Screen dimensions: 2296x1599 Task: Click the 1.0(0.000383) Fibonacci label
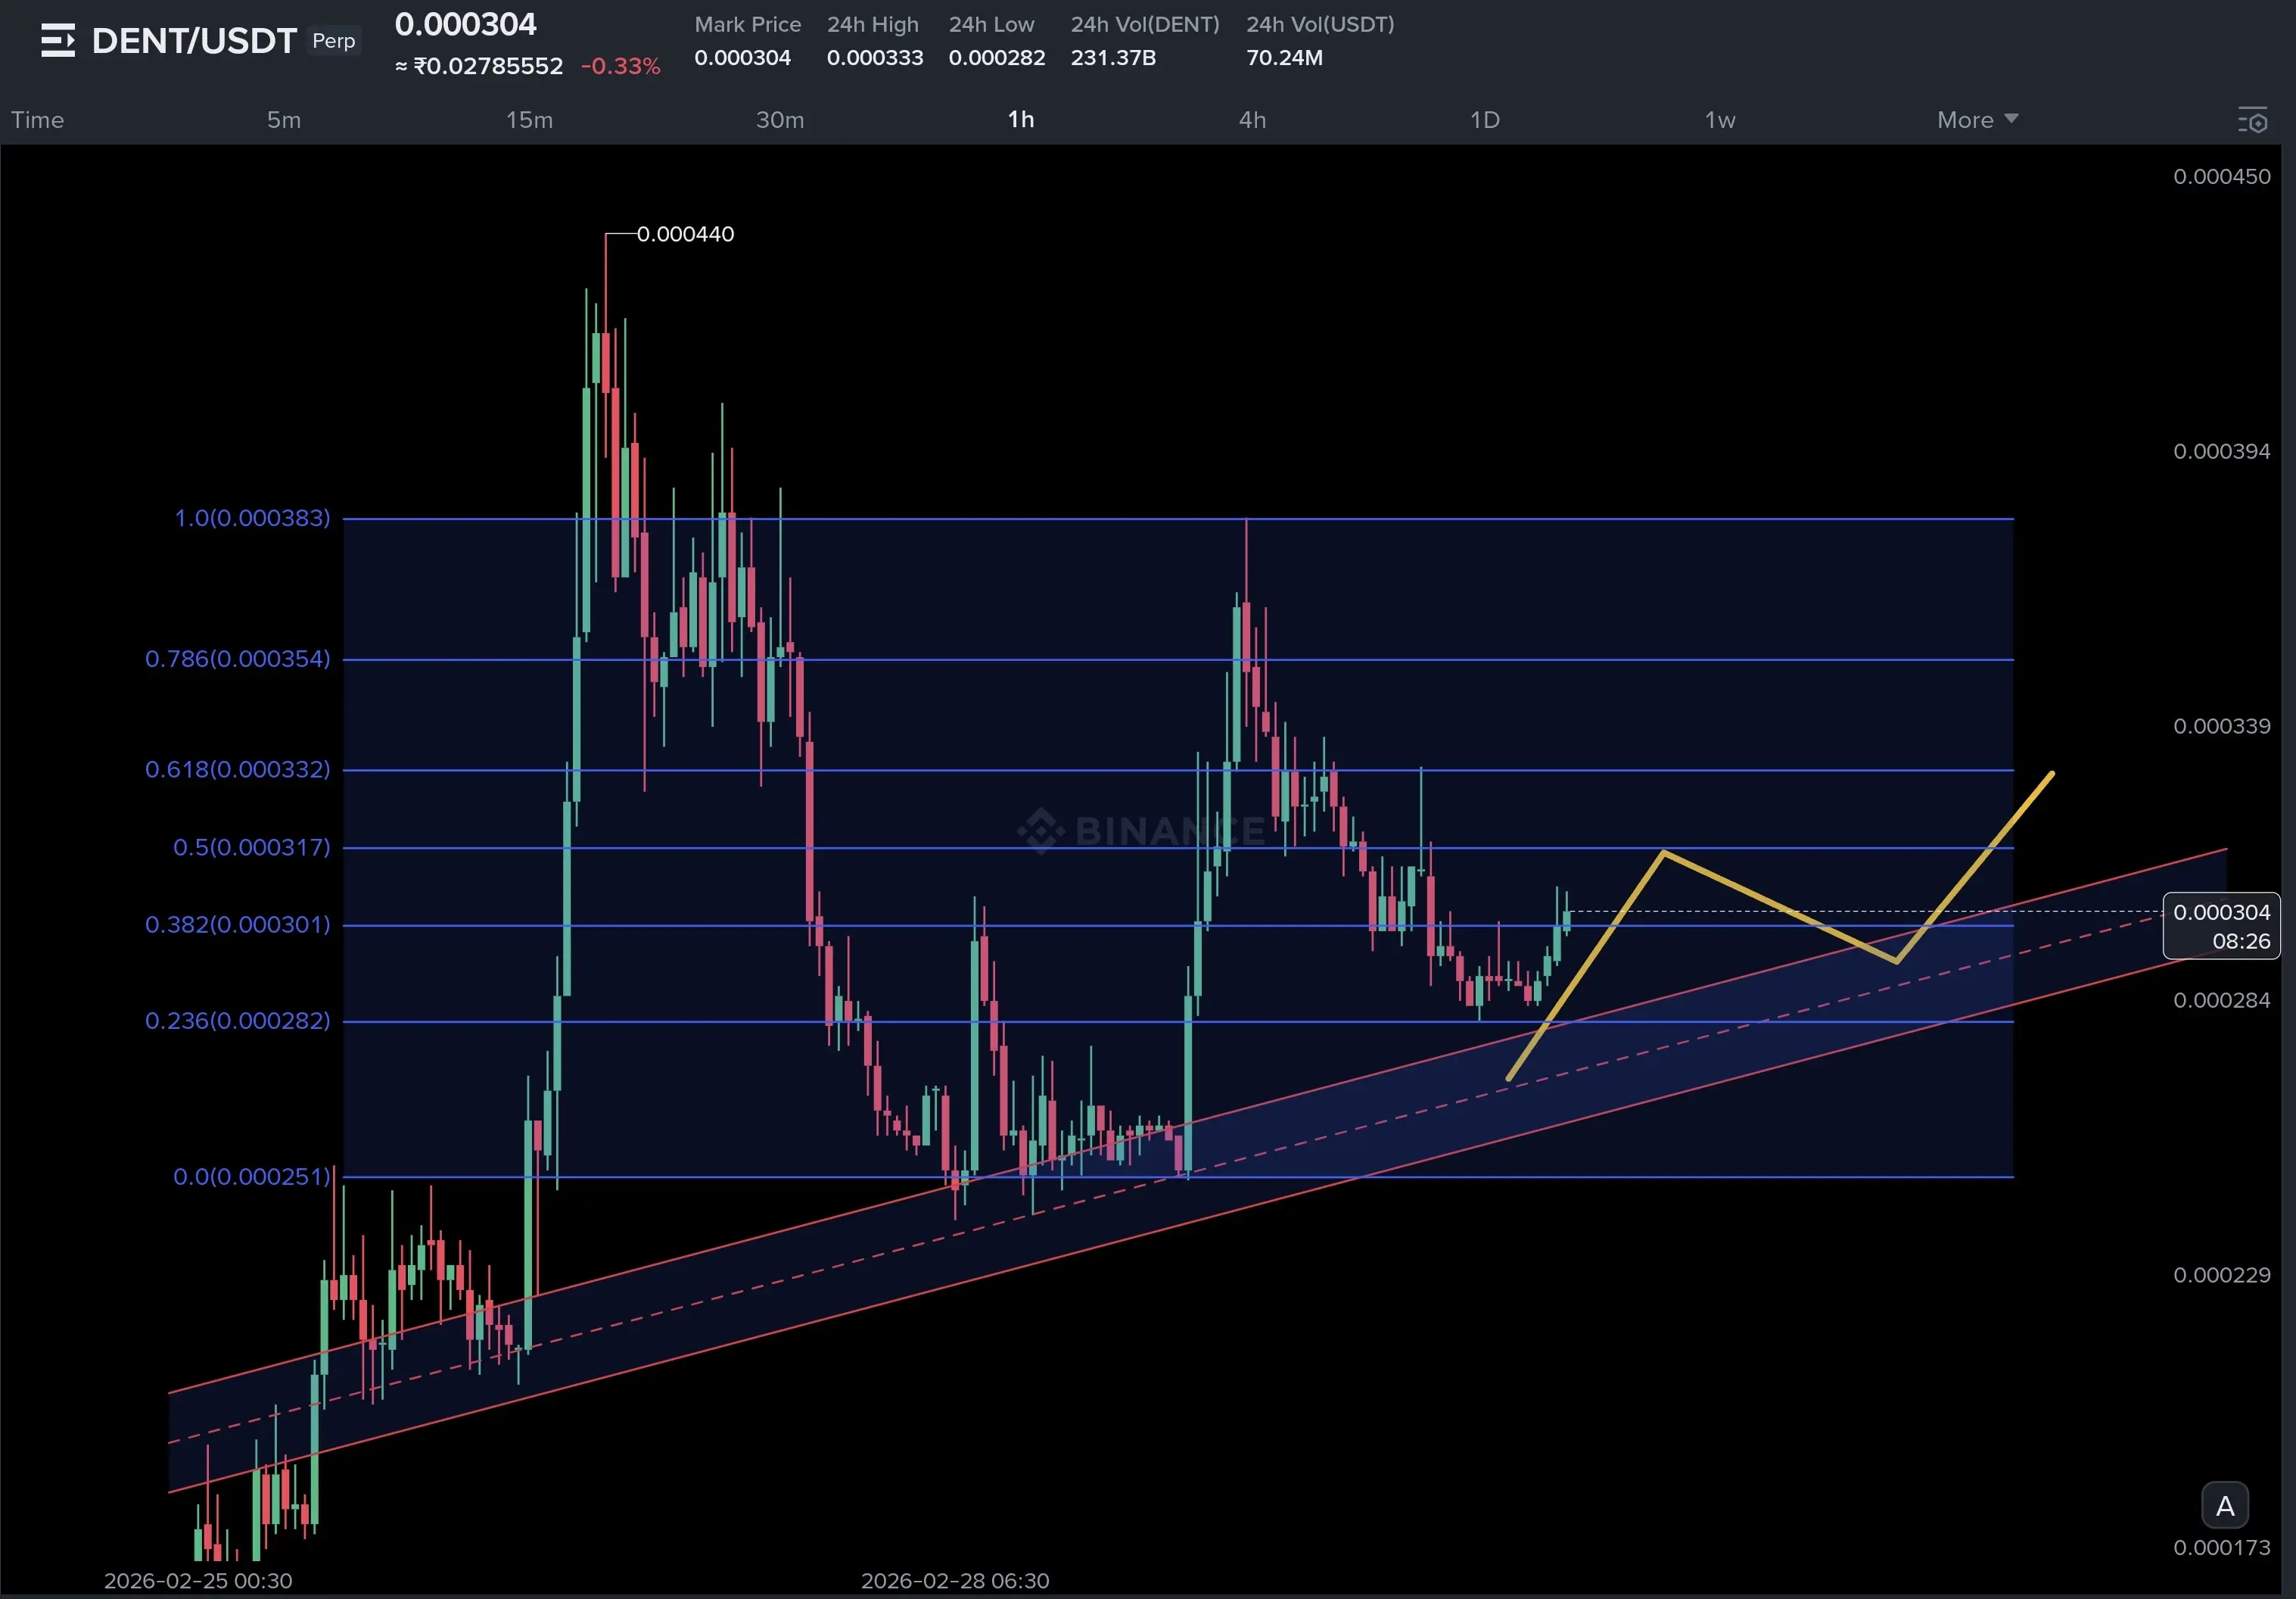point(252,519)
